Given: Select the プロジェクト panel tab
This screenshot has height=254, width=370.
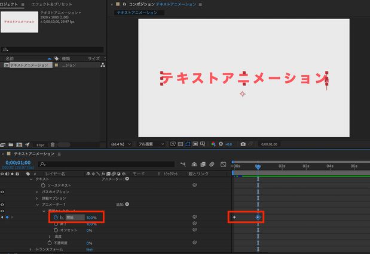Looking at the screenshot, I should (x=9, y=4).
